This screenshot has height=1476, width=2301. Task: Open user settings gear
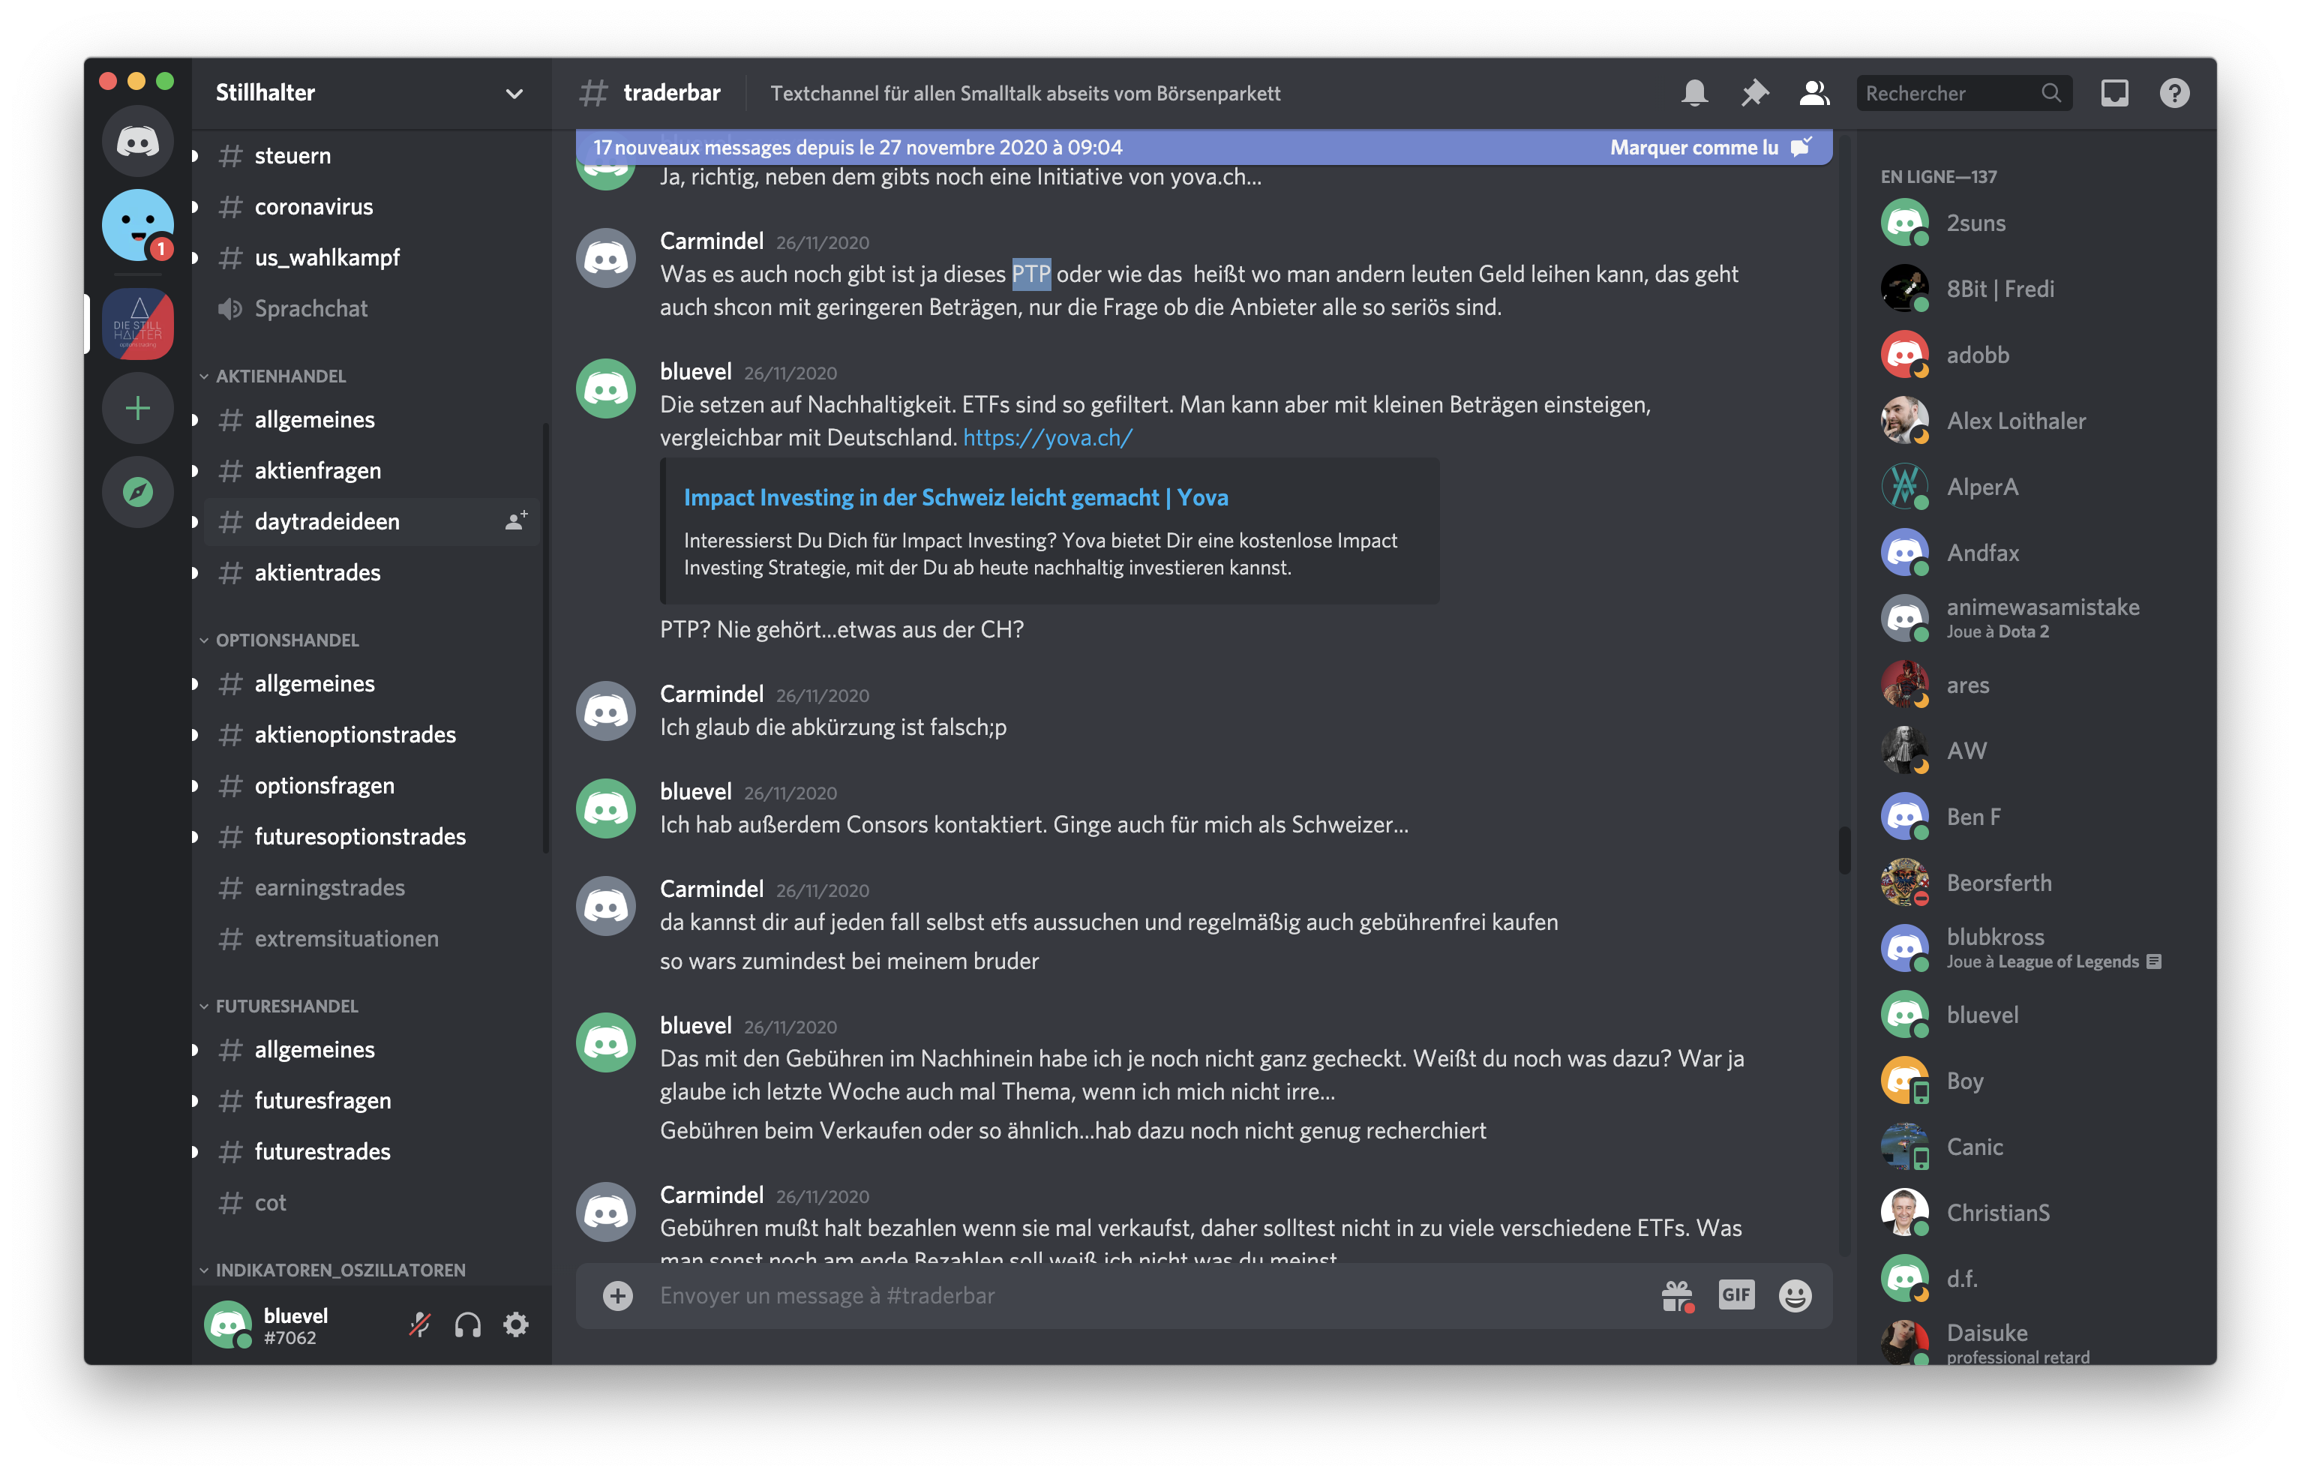pos(515,1324)
